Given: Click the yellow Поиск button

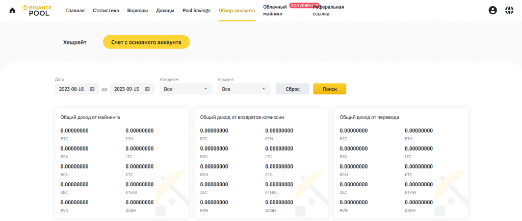Looking at the screenshot, I should pyautogui.click(x=329, y=89).
